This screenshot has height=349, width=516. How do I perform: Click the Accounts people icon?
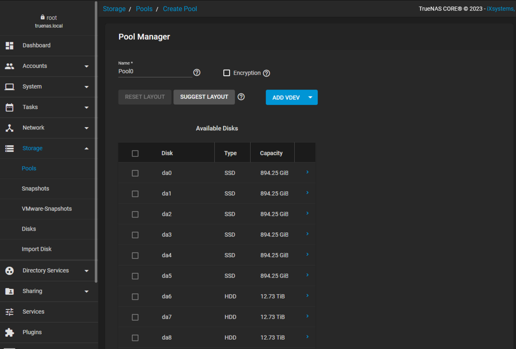point(9,66)
